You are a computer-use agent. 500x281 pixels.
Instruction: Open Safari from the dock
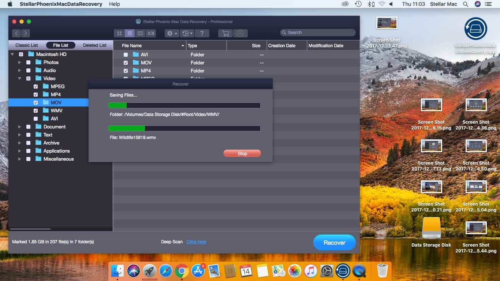166,271
